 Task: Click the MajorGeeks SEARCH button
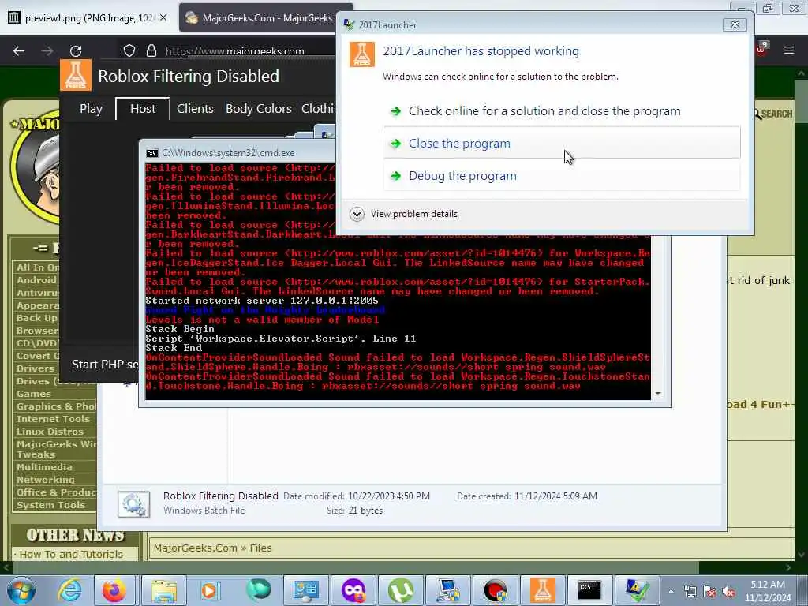point(772,114)
